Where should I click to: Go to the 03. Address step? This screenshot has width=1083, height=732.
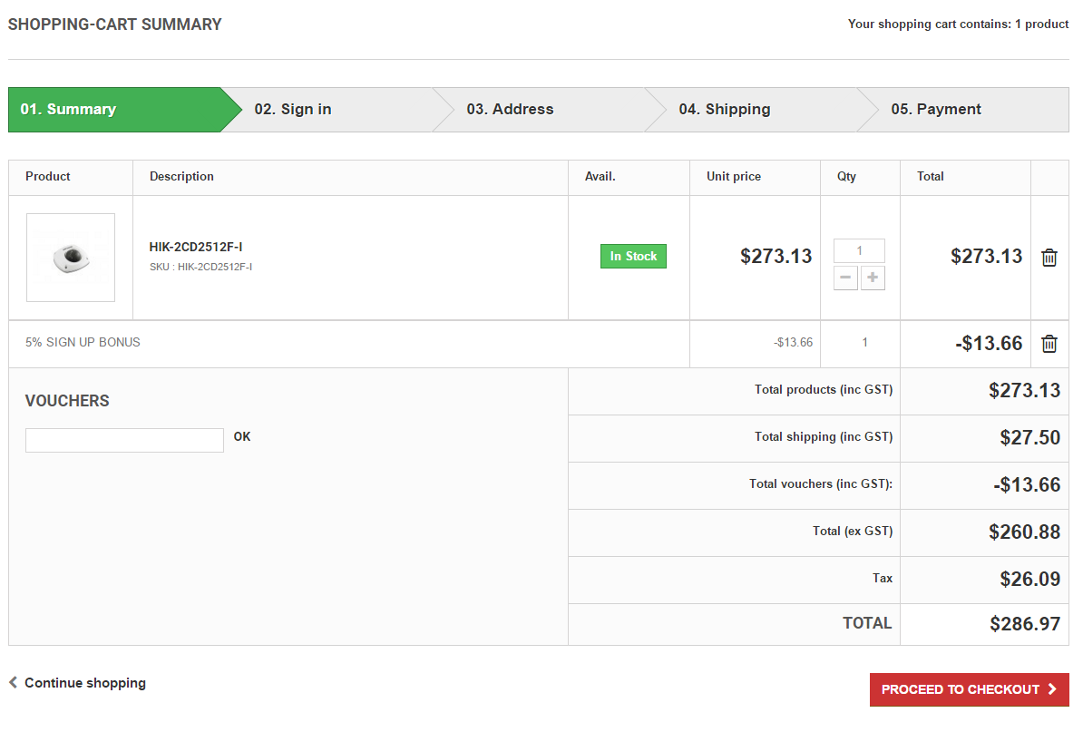pos(510,110)
